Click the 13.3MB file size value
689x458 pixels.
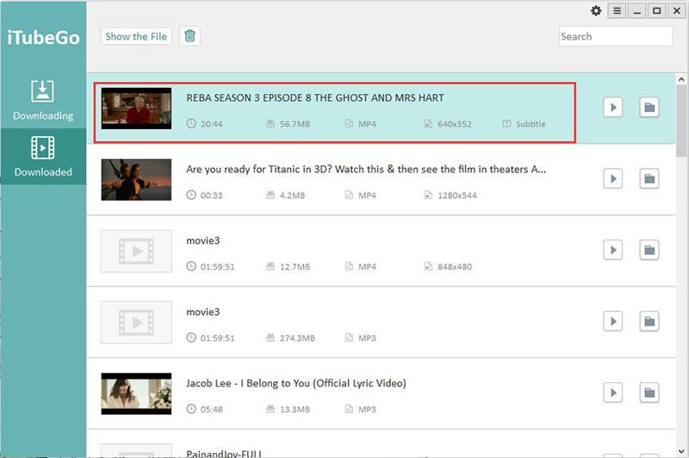click(295, 409)
